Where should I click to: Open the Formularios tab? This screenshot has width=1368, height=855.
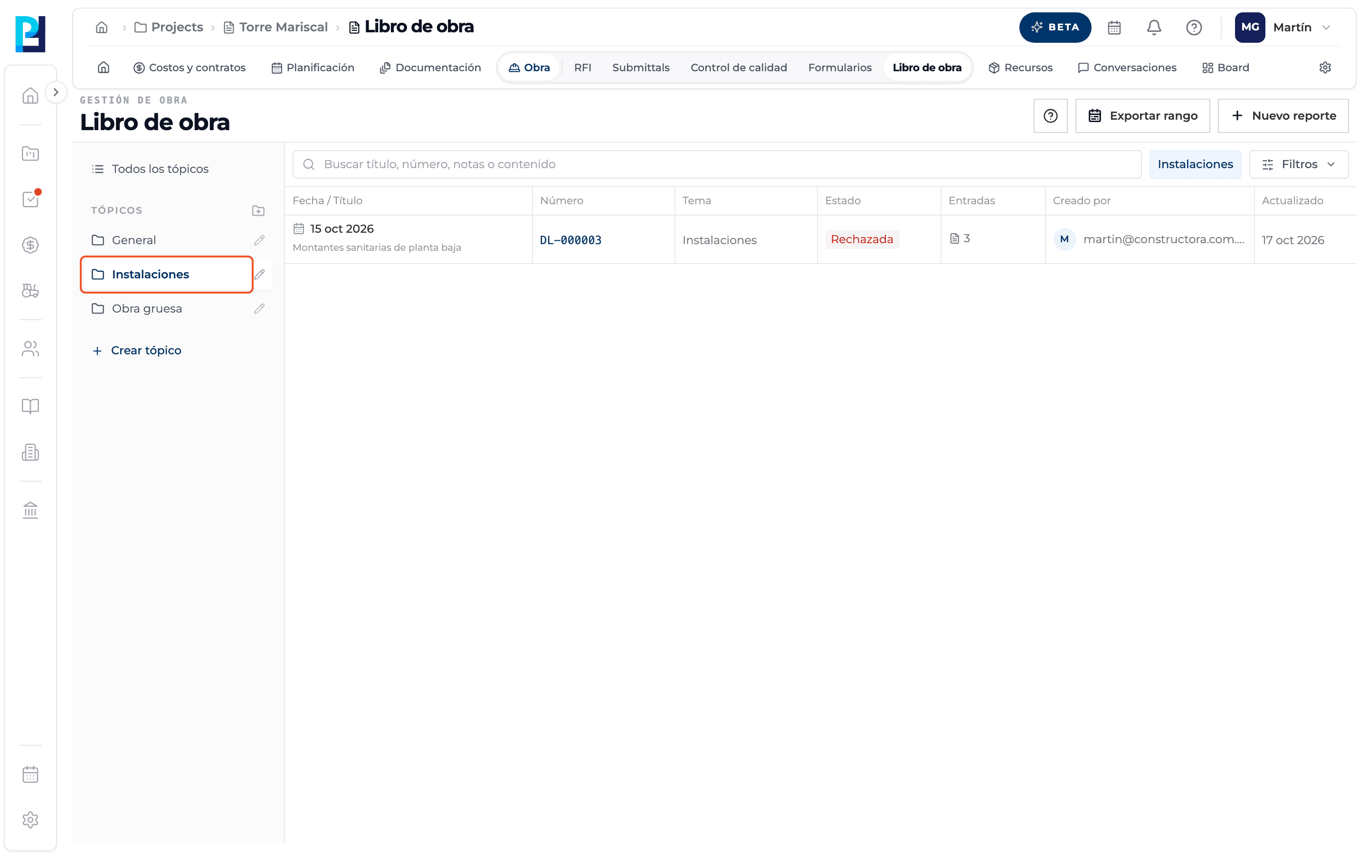click(x=839, y=67)
